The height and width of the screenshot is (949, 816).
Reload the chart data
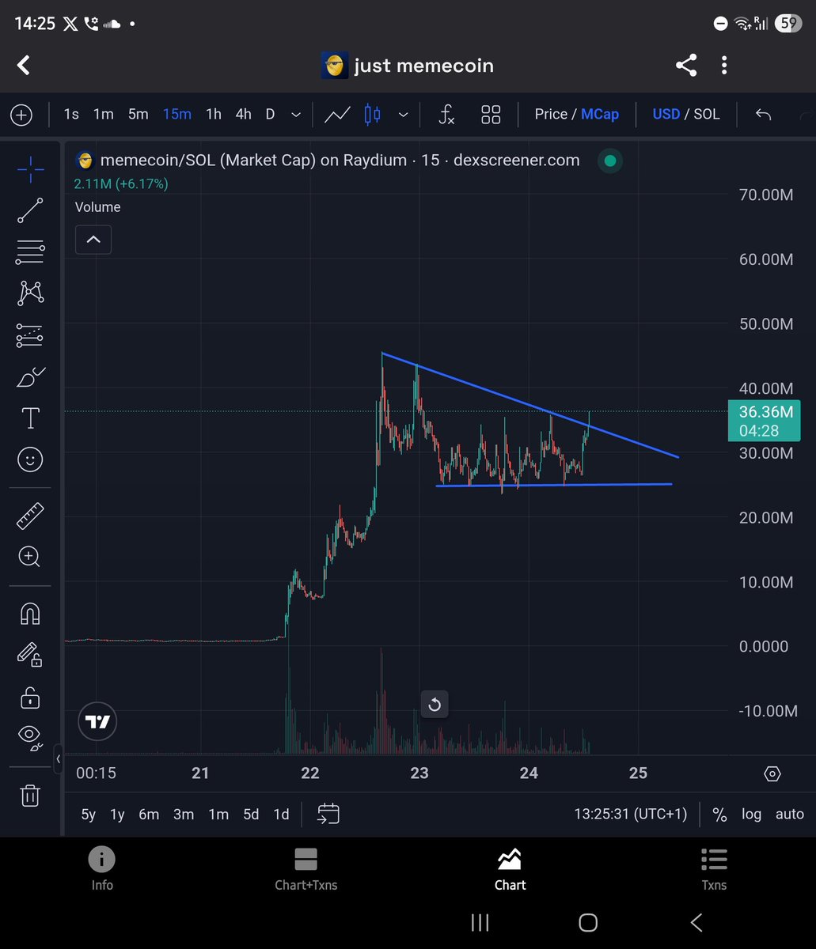[x=434, y=704]
